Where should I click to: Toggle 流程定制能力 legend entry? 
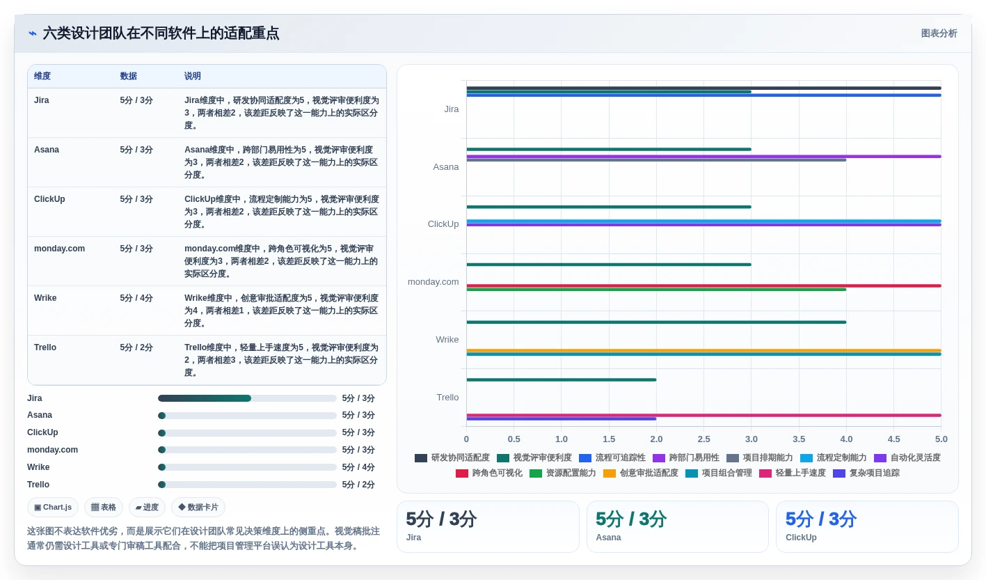834,457
